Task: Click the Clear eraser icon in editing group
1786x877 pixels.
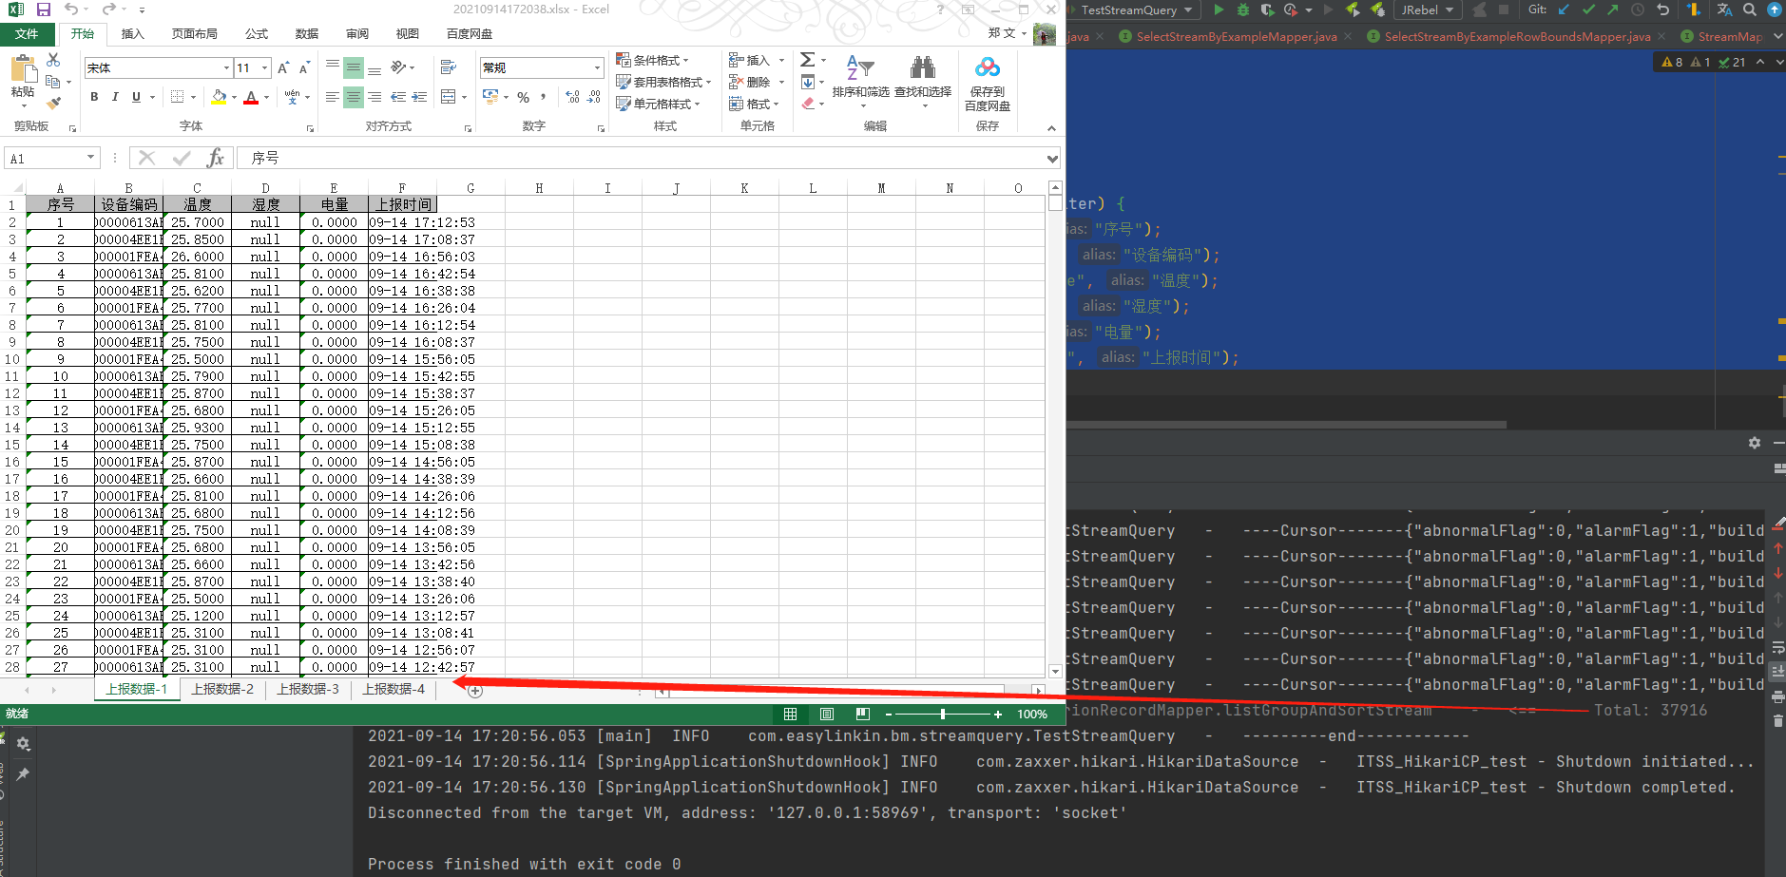Action: (x=807, y=104)
